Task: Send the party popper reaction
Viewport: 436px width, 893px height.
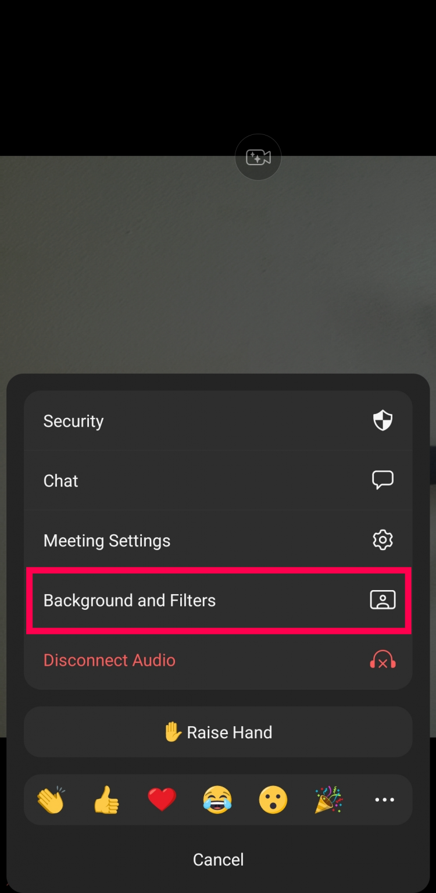Action: pyautogui.click(x=328, y=799)
